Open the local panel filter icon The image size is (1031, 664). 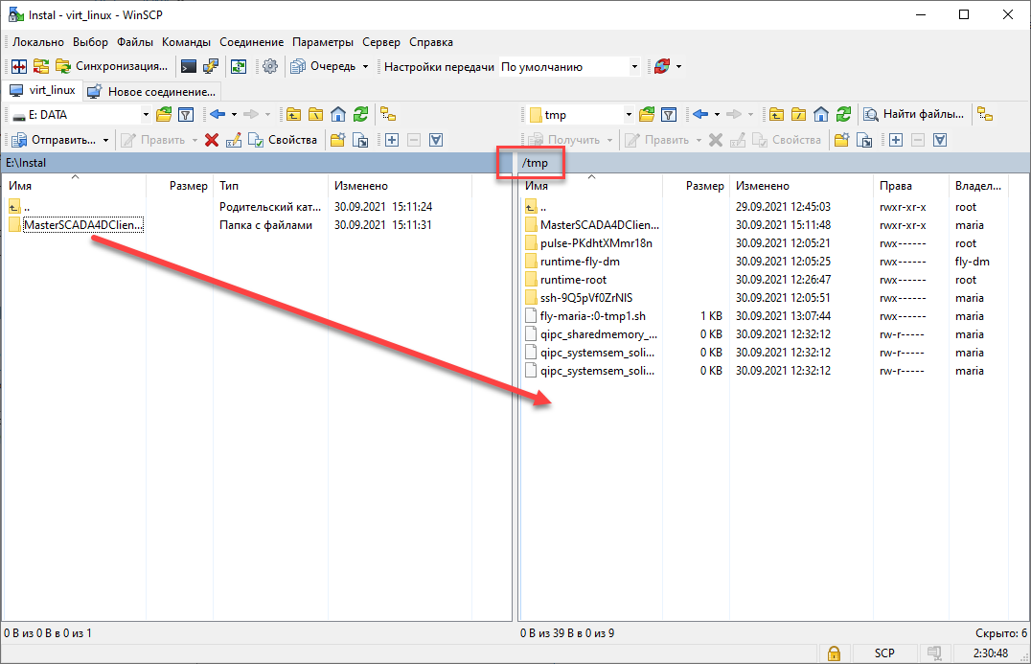coord(187,115)
